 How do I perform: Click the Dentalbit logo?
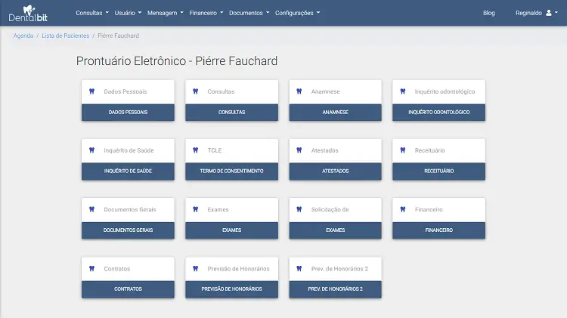click(x=30, y=13)
